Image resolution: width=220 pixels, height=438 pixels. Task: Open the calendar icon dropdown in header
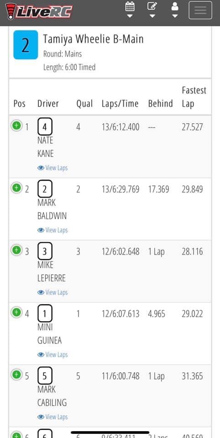coord(130,10)
